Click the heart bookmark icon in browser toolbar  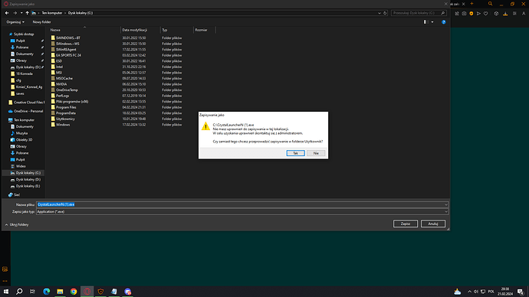click(486, 14)
